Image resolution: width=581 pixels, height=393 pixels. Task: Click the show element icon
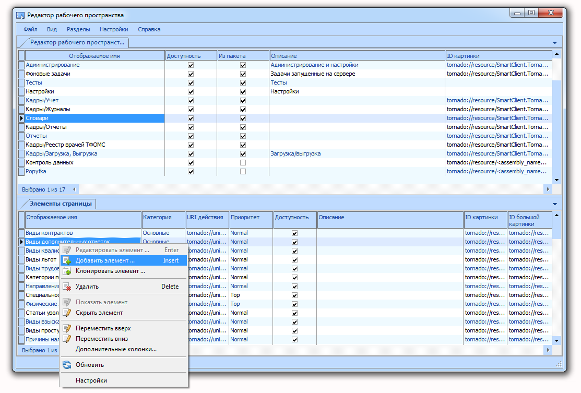(x=67, y=302)
